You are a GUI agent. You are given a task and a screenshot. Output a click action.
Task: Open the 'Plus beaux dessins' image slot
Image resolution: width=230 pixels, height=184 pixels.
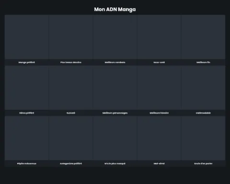click(x=71, y=37)
